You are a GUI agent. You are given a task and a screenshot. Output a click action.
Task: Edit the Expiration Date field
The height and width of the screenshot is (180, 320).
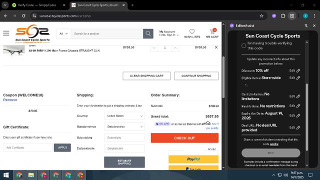tap(294, 115)
